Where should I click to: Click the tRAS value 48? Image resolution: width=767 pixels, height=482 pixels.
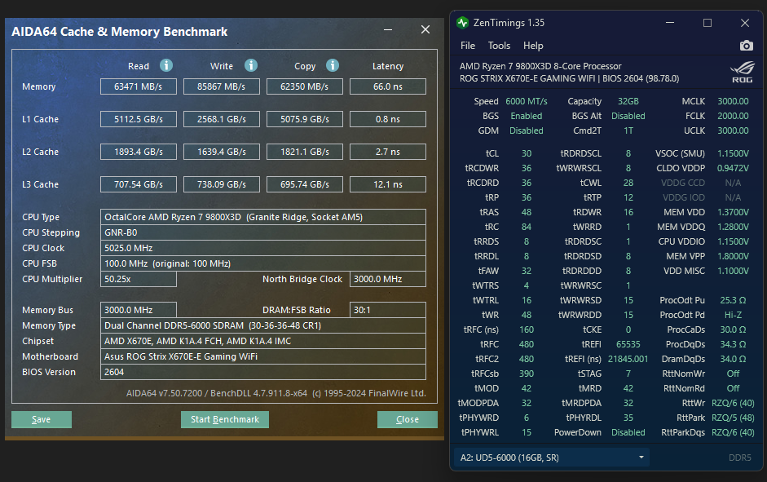click(527, 212)
